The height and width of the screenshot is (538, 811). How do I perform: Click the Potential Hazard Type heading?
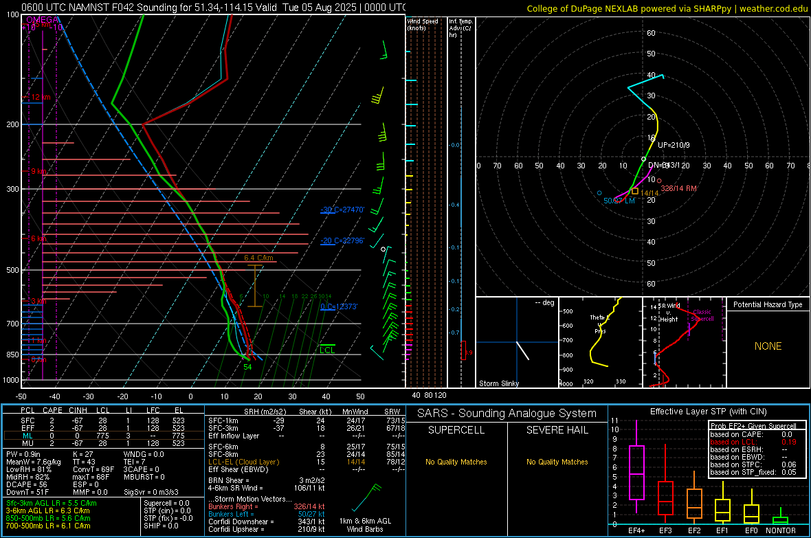tap(768, 304)
